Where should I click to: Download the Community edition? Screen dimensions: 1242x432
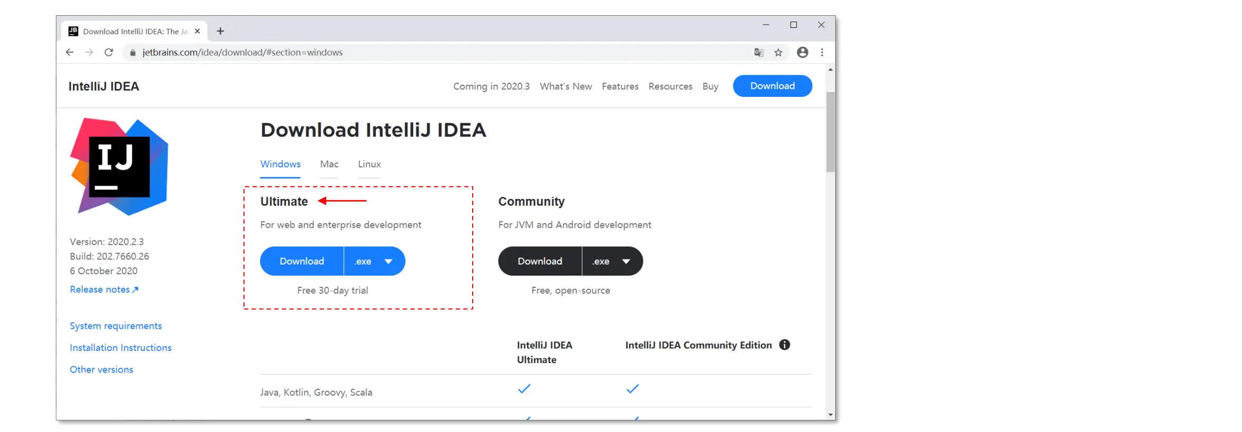pos(540,261)
